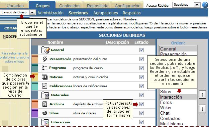Move selected section up with arrow button
209x127 pixels.
pyautogui.click(x=202, y=95)
